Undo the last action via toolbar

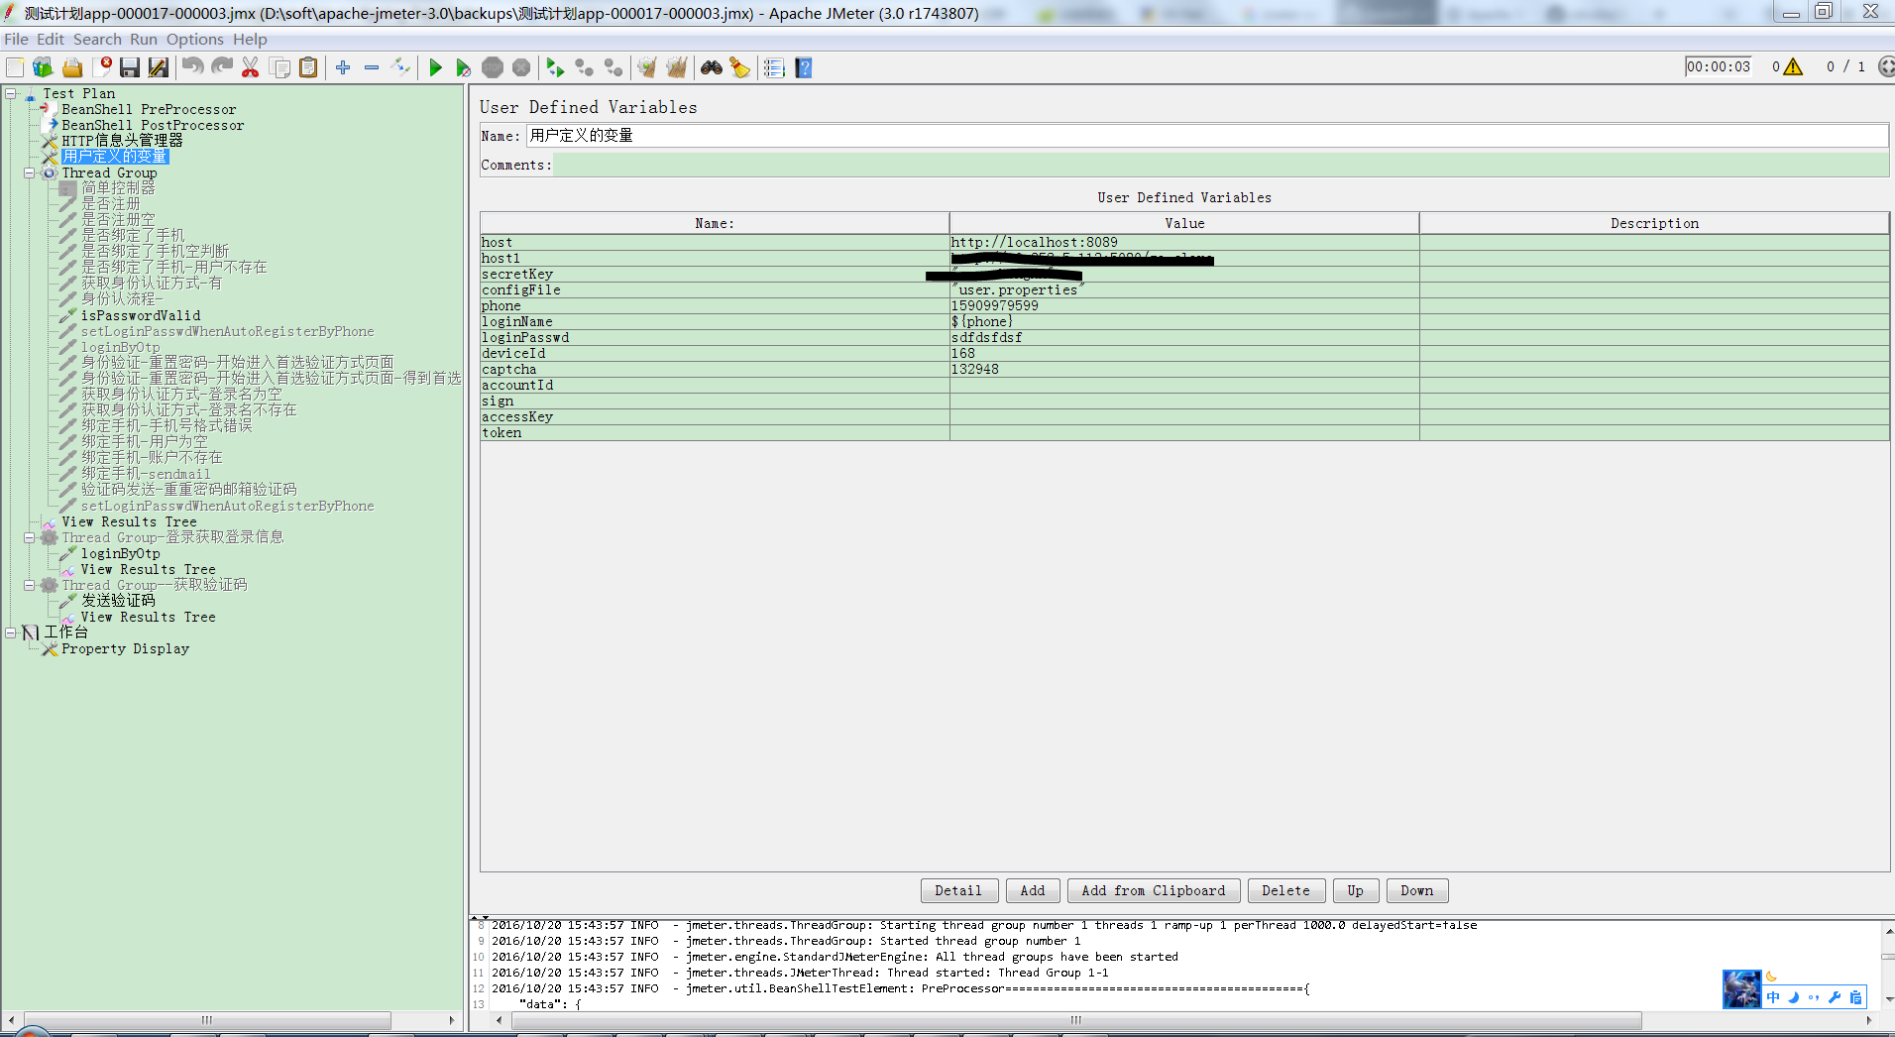click(192, 67)
